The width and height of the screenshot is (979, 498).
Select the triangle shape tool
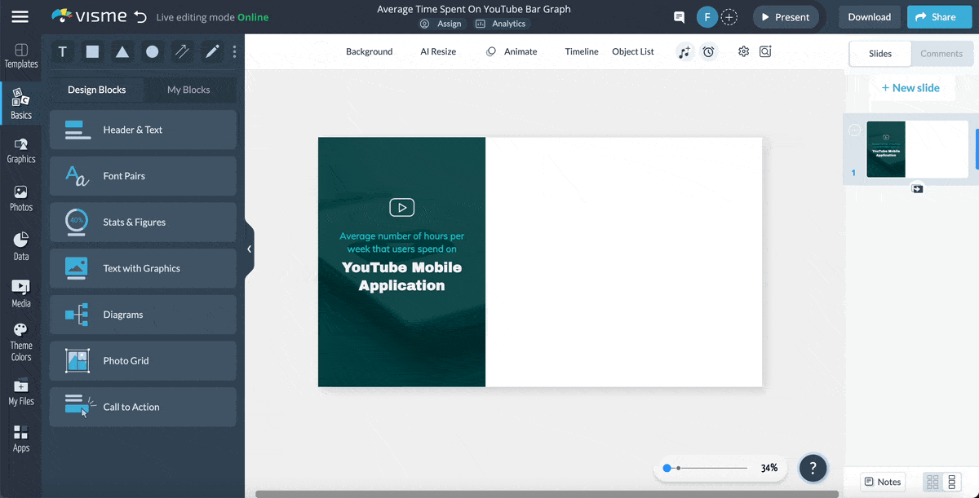click(122, 52)
